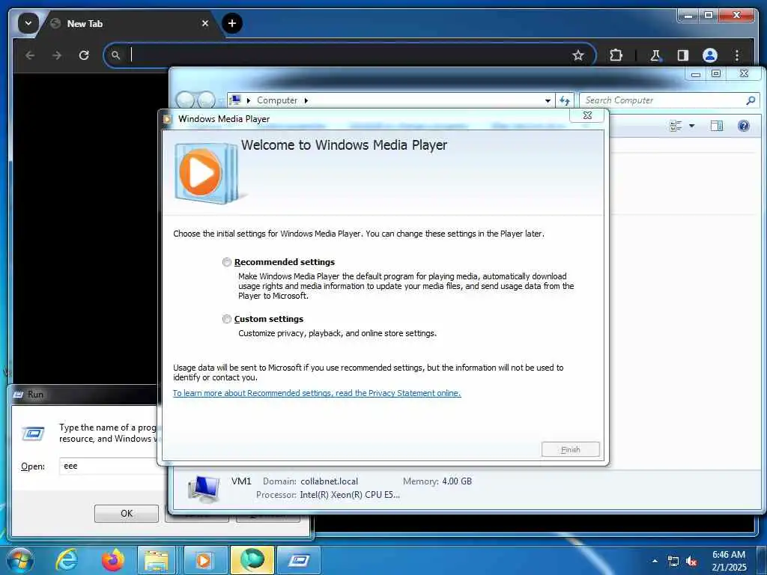Reload the page in Chrome

click(84, 55)
